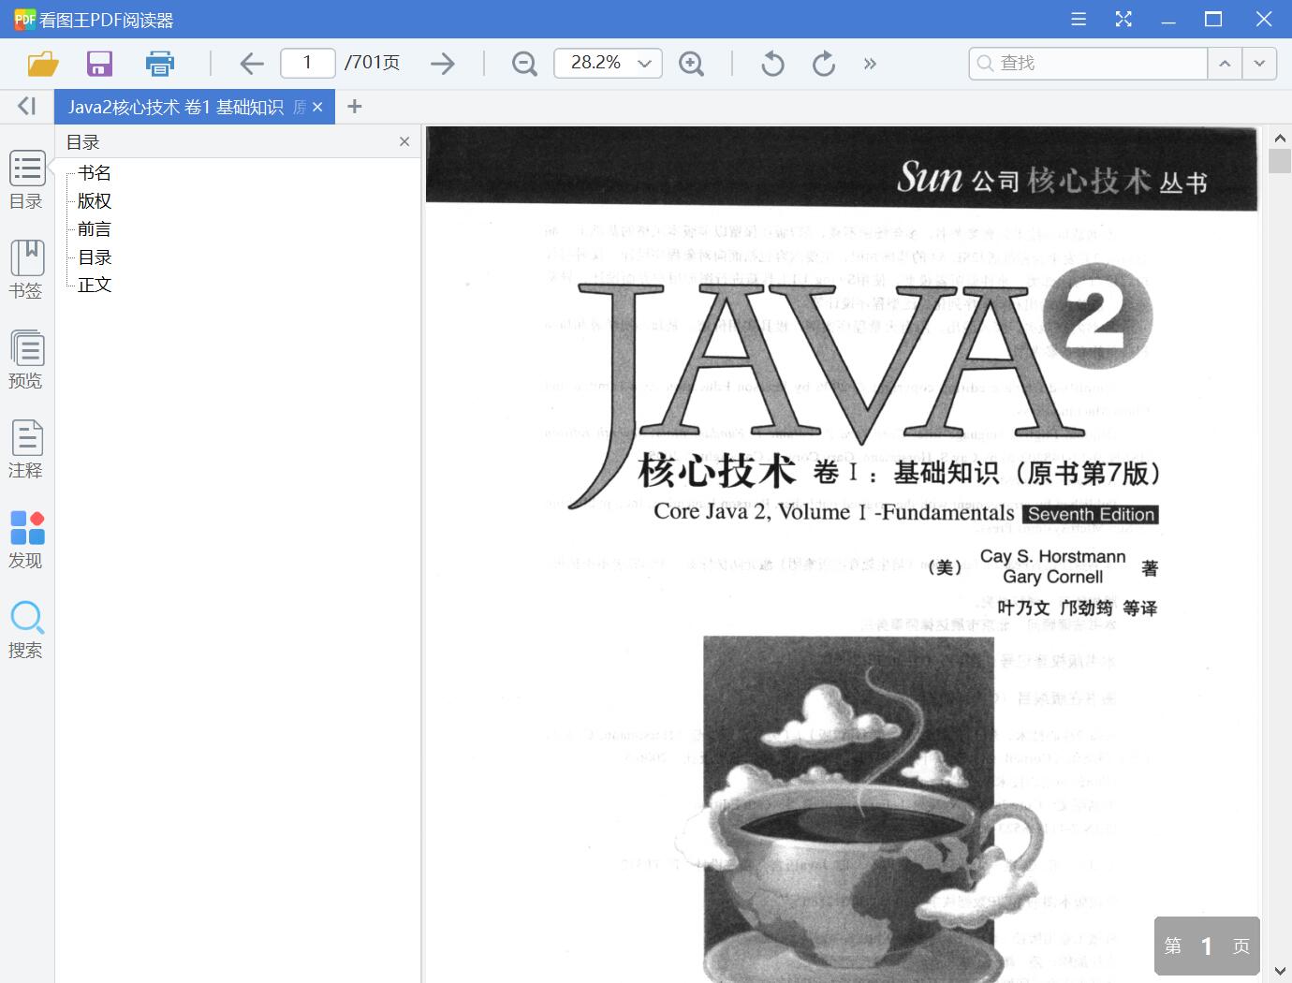
Task: Find the previous match with the up arrow
Action: (1225, 63)
